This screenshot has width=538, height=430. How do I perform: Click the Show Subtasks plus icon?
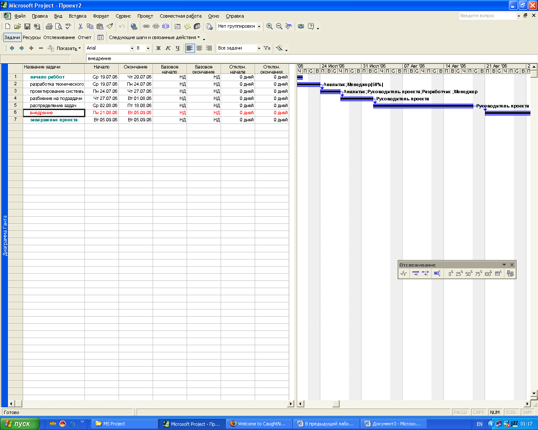31,48
